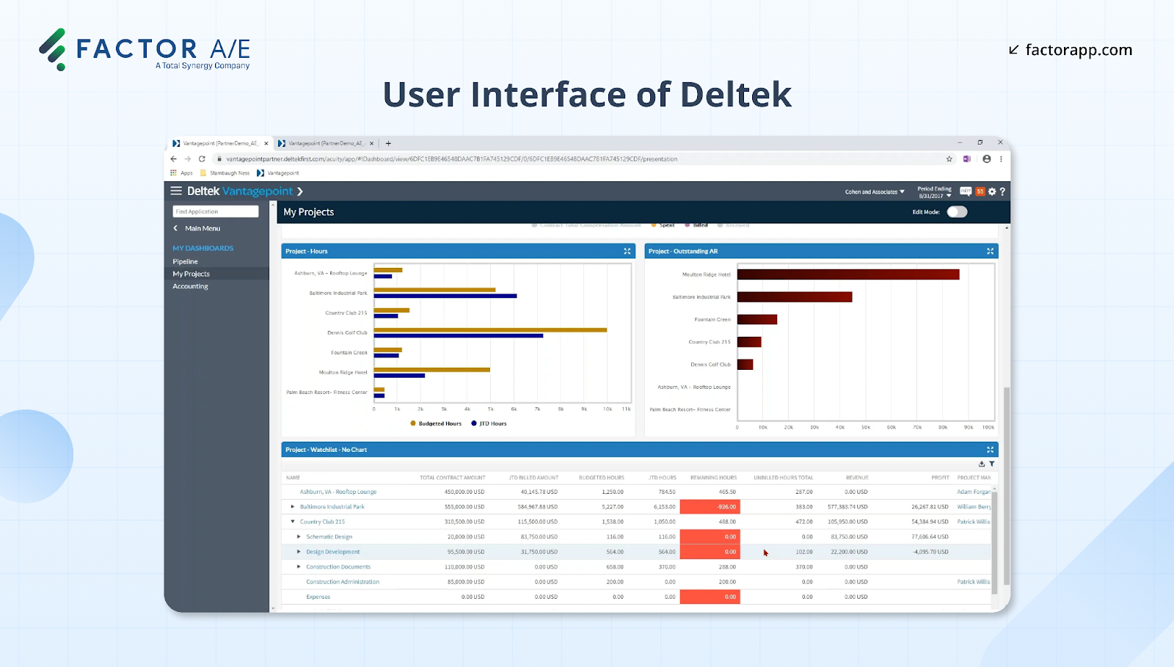Open the hamburger menu next to Deltek Vantagepoint
The height and width of the screenshot is (667, 1174).
(x=176, y=191)
